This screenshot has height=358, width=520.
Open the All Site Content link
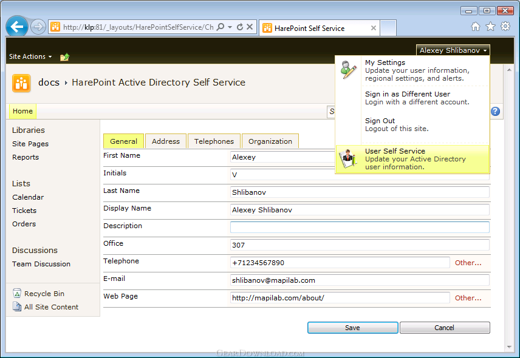51,307
